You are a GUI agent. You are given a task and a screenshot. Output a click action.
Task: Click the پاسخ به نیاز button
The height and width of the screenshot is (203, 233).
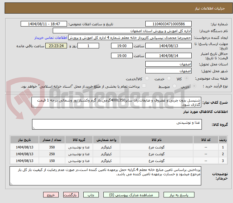179,195
